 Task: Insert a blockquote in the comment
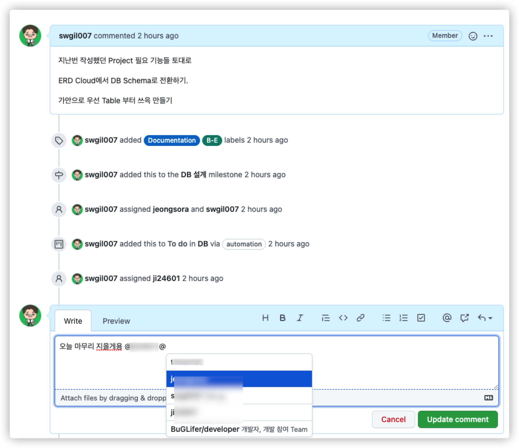click(326, 318)
